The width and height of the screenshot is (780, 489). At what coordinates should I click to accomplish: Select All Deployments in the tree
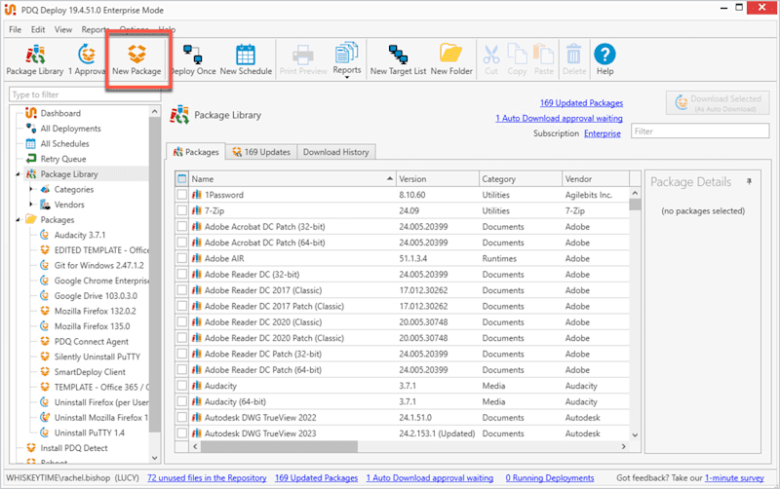click(x=70, y=129)
